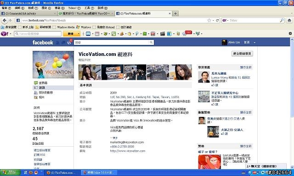Viewport: 294px width, 176px height.
Task: Open Firefox home page icon
Action: click(289, 20)
